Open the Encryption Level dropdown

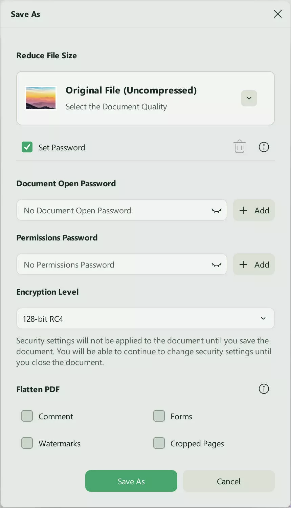(x=263, y=318)
